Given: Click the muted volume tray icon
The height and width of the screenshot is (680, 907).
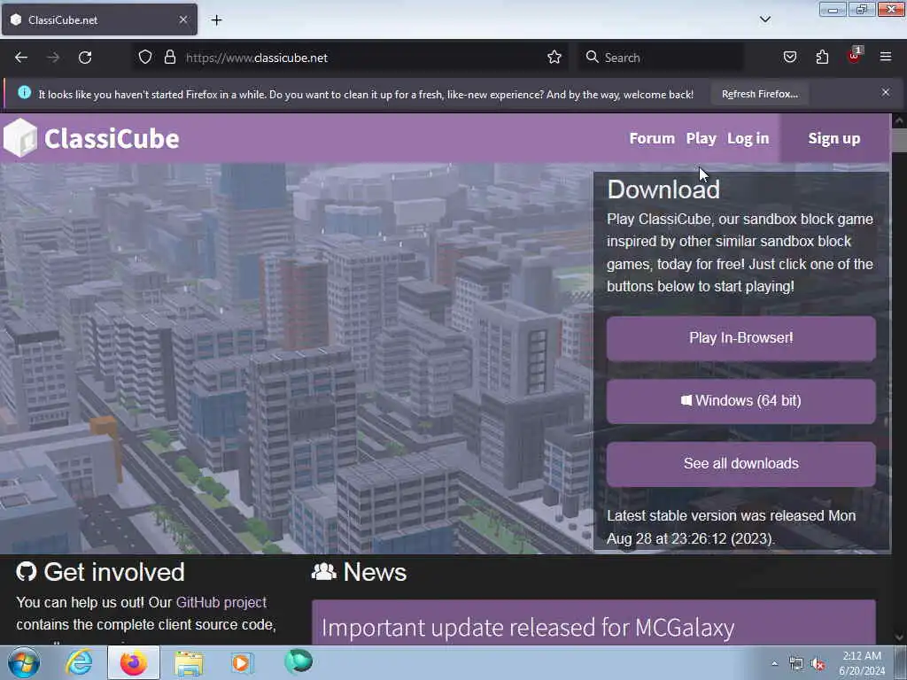Looking at the screenshot, I should tap(818, 664).
